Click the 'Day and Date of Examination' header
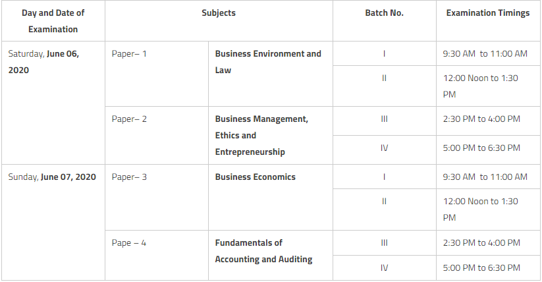 pos(53,21)
